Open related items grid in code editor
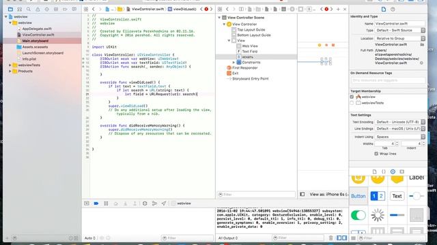 (86, 9)
